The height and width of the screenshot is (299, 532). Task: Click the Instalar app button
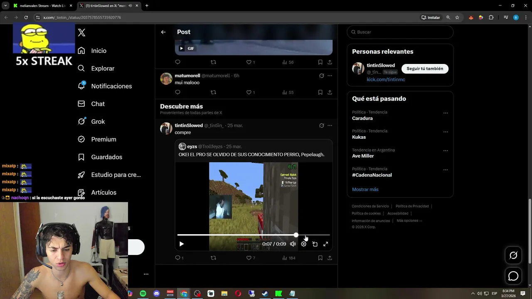pos(431,17)
